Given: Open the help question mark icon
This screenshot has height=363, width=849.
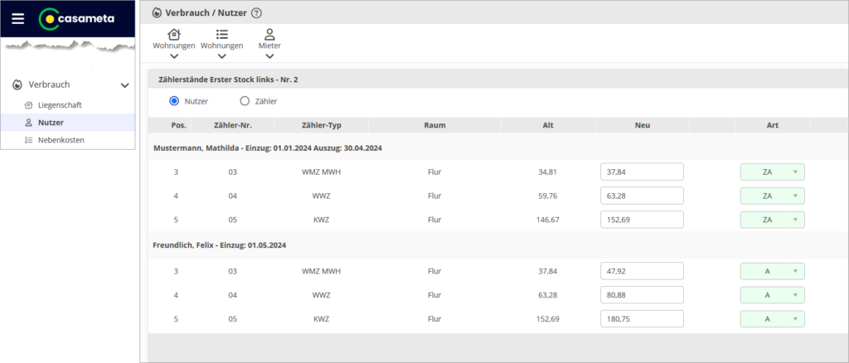Looking at the screenshot, I should 256,13.
